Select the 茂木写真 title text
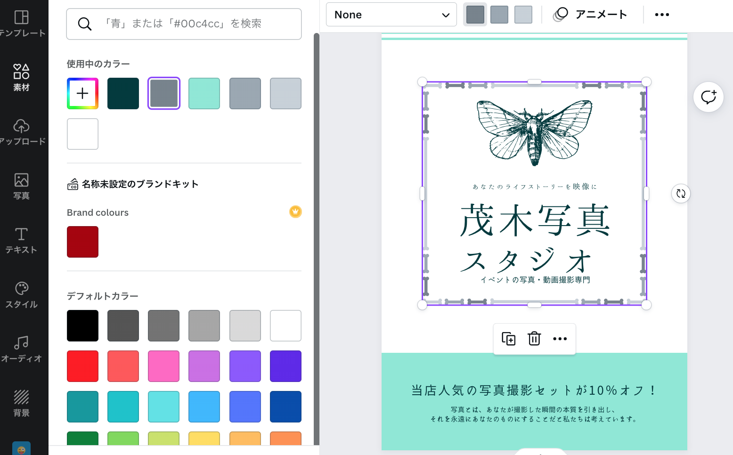The height and width of the screenshot is (455, 733). (x=534, y=220)
